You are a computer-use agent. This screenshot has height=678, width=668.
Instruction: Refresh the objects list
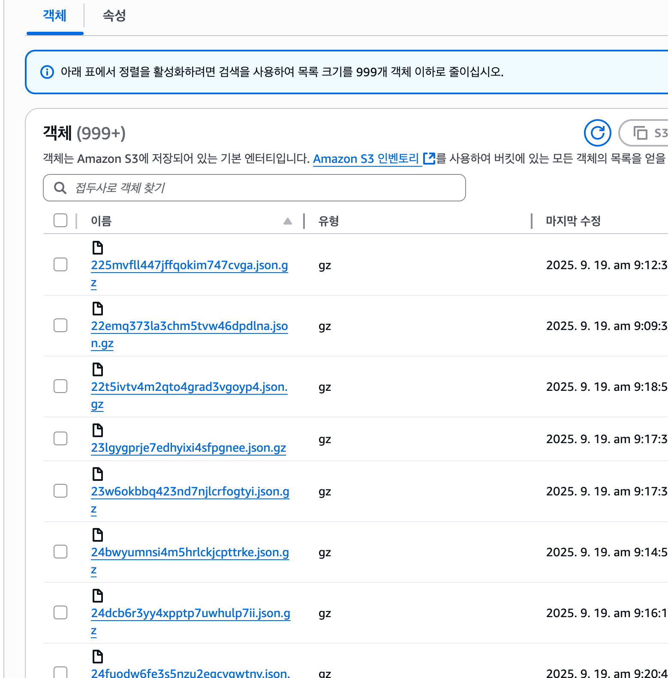(597, 133)
